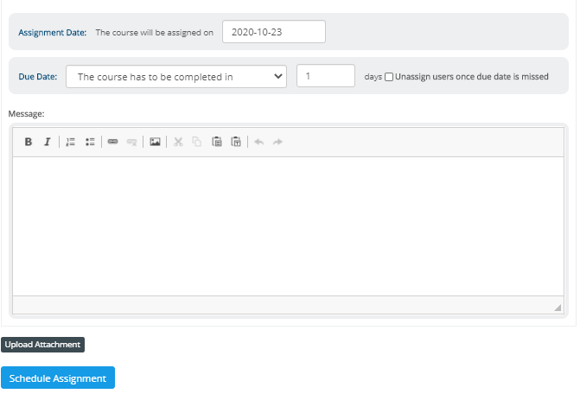Enable unassign users once due date missed

(x=389, y=77)
